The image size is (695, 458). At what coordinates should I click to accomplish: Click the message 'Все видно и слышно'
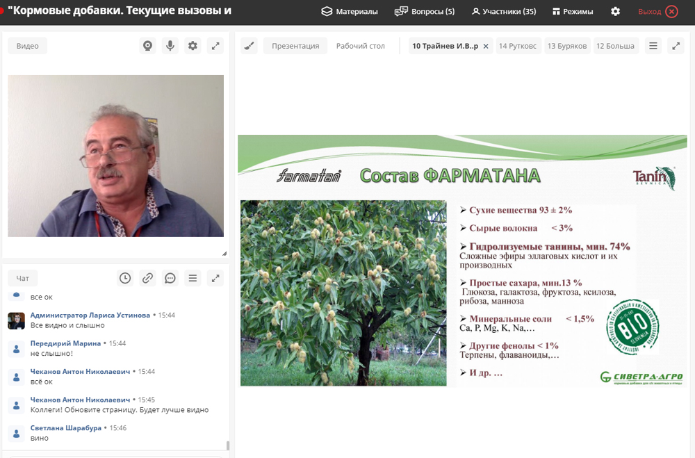pos(67,325)
